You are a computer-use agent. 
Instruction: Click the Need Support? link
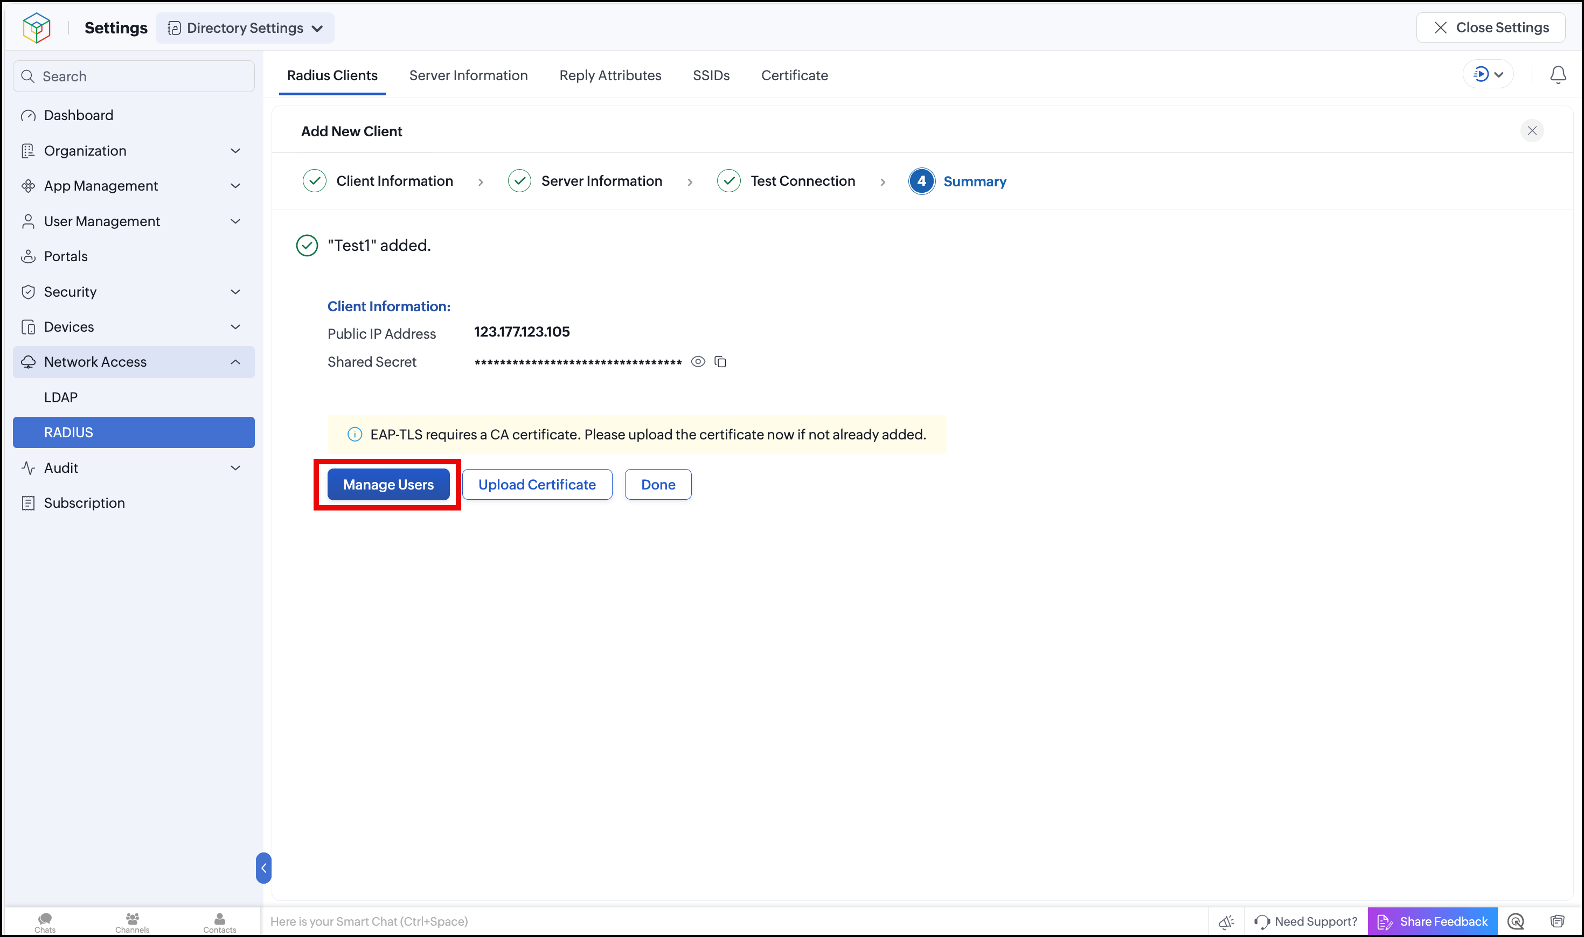point(1306,922)
